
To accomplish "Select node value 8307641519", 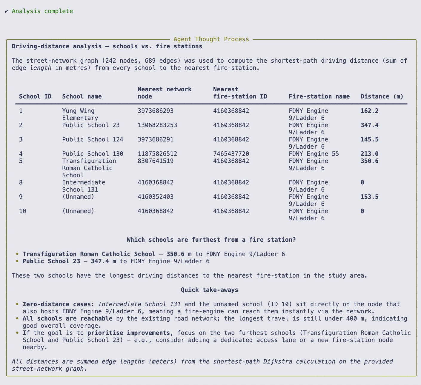I will pyautogui.click(x=156, y=161).
